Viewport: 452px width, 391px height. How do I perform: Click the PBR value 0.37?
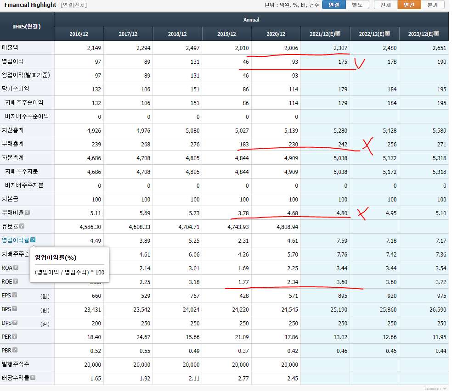point(243,351)
